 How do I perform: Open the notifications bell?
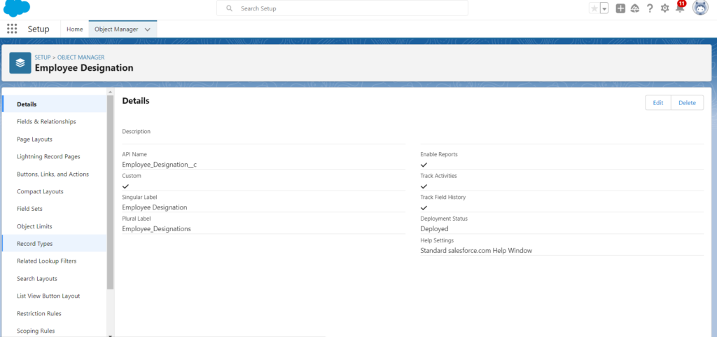(680, 7)
